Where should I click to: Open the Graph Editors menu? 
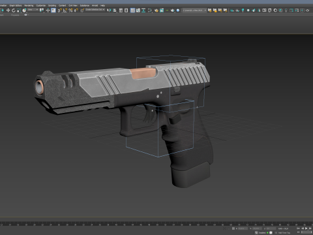point(16,5)
